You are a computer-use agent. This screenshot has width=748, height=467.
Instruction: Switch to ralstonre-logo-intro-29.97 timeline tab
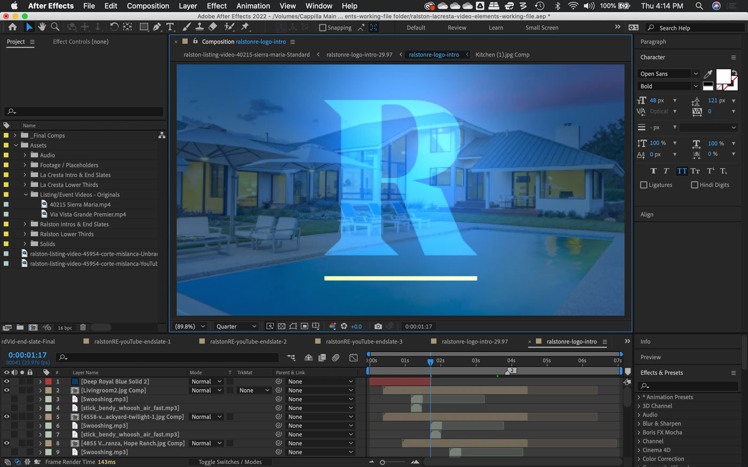pos(474,342)
